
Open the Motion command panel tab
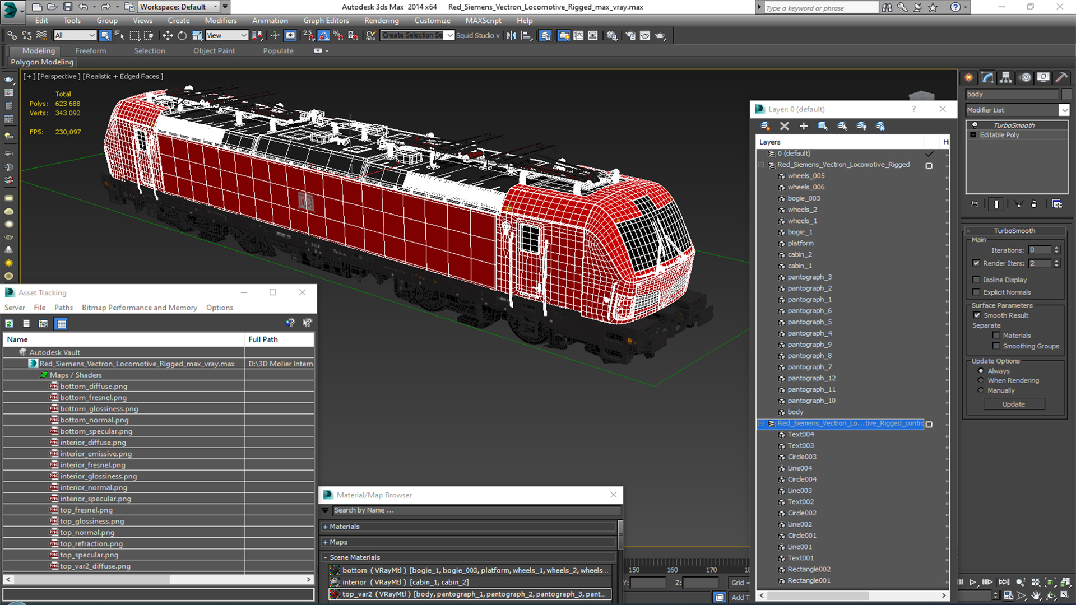1025,77
